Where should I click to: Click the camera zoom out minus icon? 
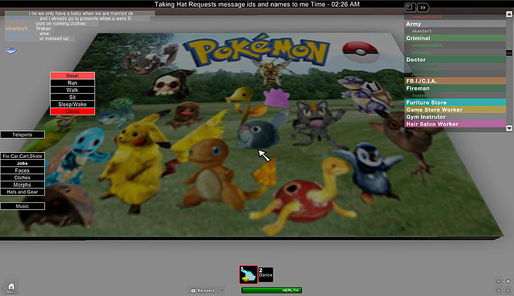(508, 290)
